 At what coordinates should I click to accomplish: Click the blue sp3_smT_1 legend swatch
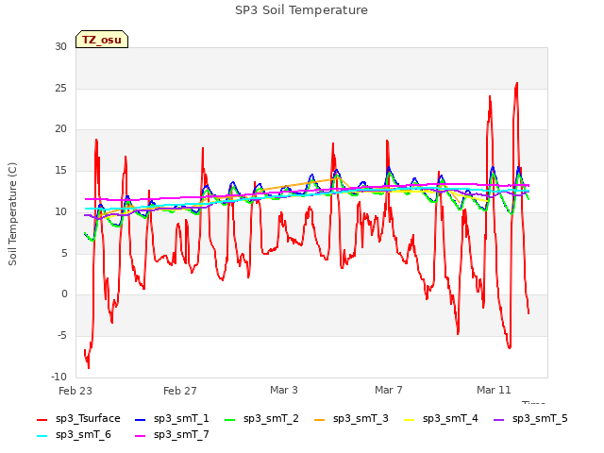(x=141, y=419)
